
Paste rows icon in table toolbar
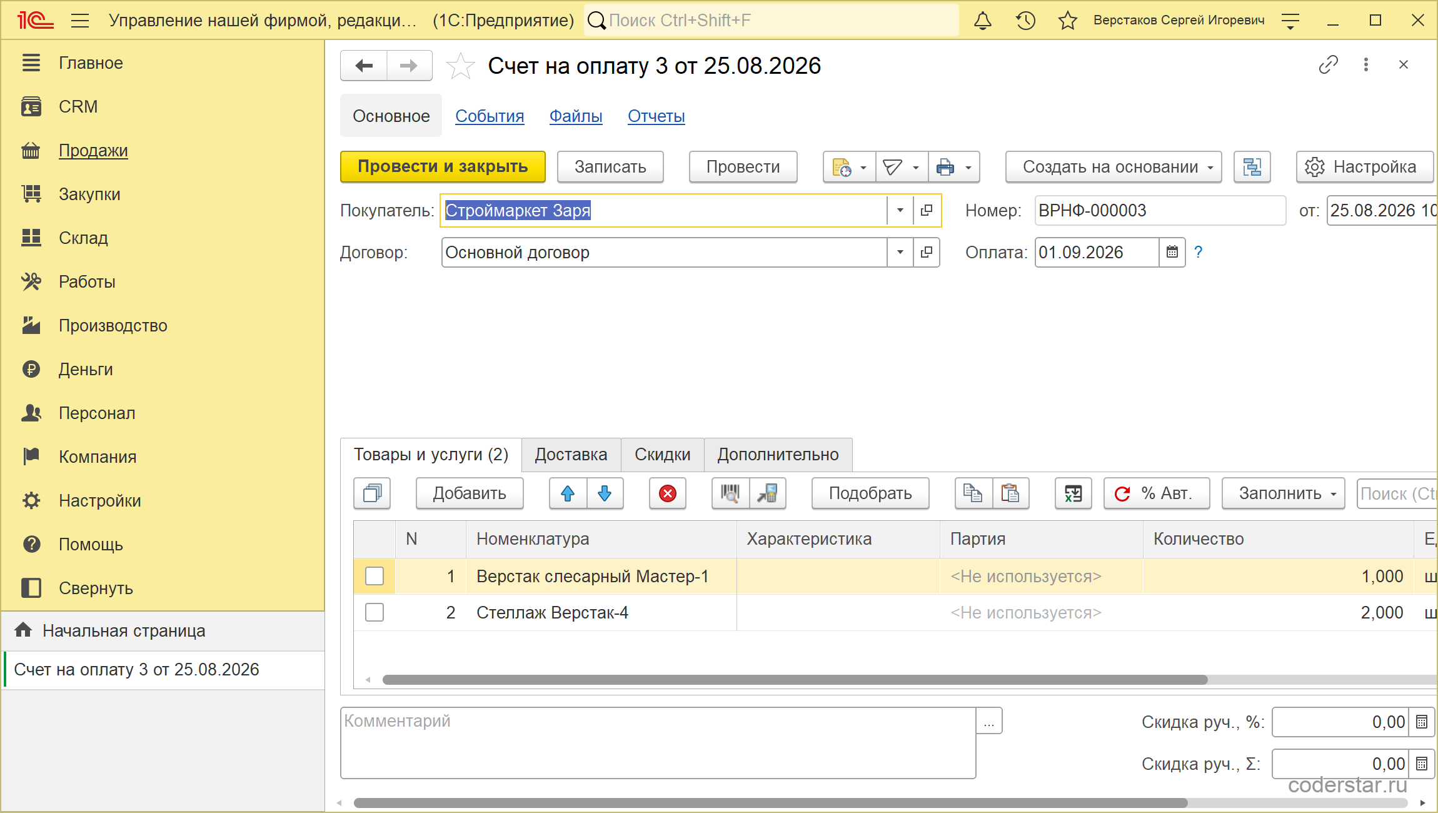coord(1010,493)
